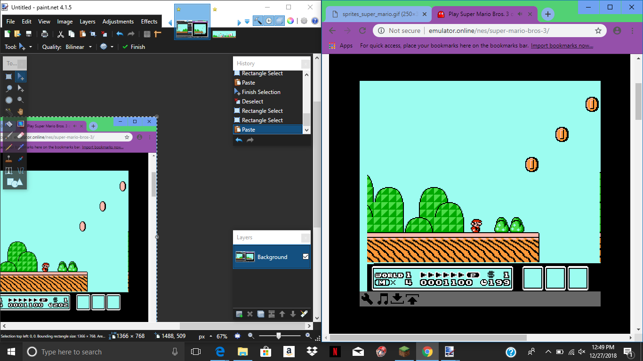Open the Quality Bilinear dropdown

(90, 47)
